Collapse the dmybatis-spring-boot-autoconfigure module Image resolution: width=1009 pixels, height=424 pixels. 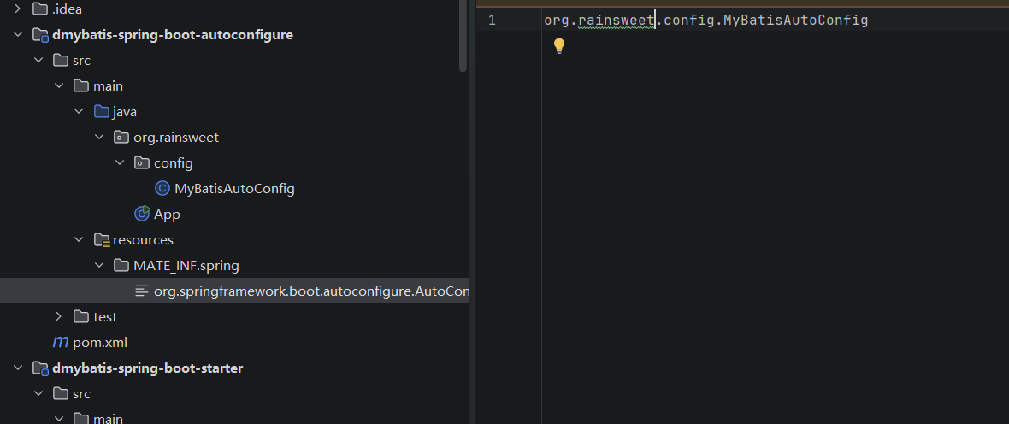17,35
